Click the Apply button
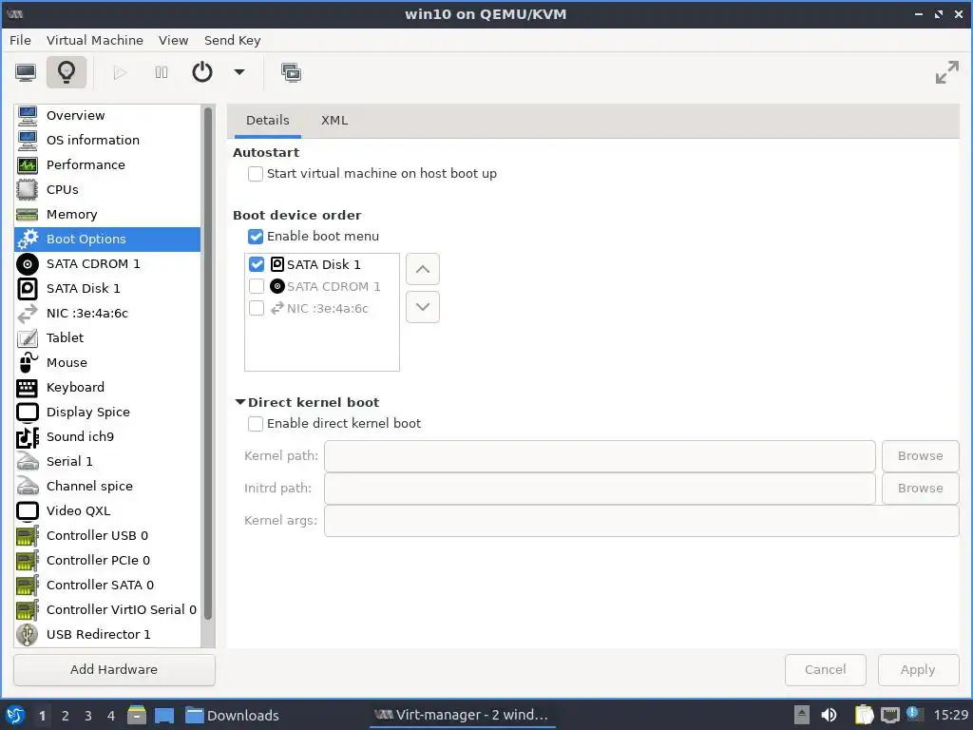The height and width of the screenshot is (730, 973). coord(918,670)
